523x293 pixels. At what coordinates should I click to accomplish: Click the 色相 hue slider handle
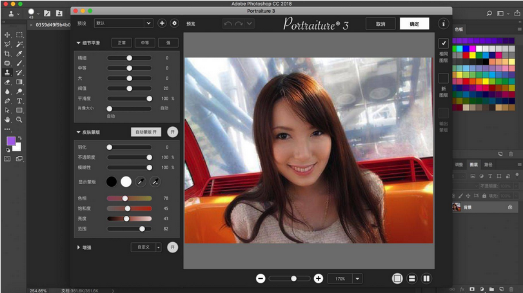pyautogui.click(x=124, y=198)
